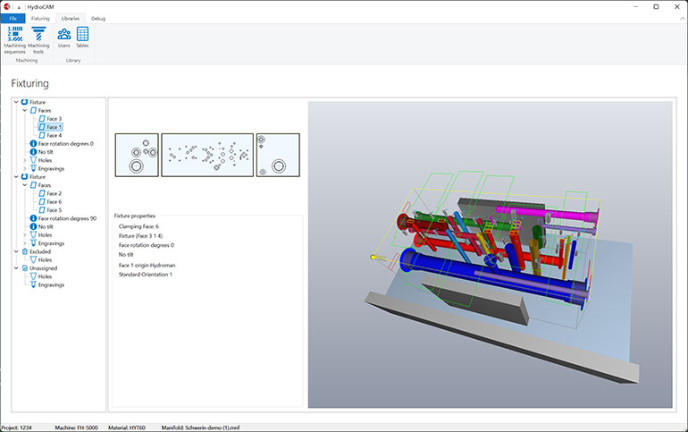Open the Users library
This screenshot has height=432, width=688.
point(64,38)
